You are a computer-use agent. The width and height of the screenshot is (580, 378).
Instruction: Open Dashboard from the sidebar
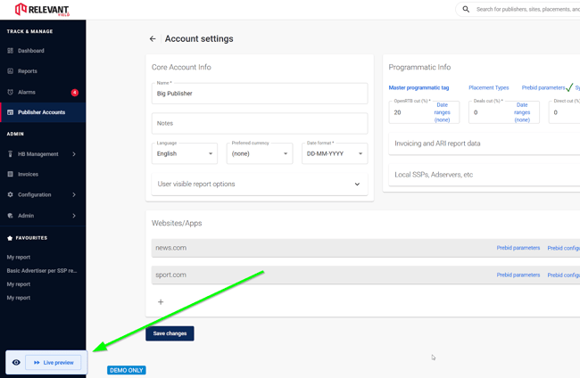coord(30,51)
